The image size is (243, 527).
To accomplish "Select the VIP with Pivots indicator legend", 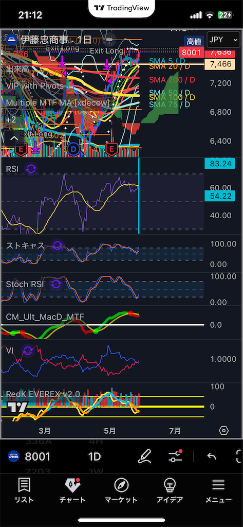I will click(35, 86).
